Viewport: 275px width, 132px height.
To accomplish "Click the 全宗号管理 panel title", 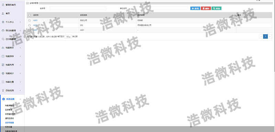I will pyautogui.click(x=34, y=3).
